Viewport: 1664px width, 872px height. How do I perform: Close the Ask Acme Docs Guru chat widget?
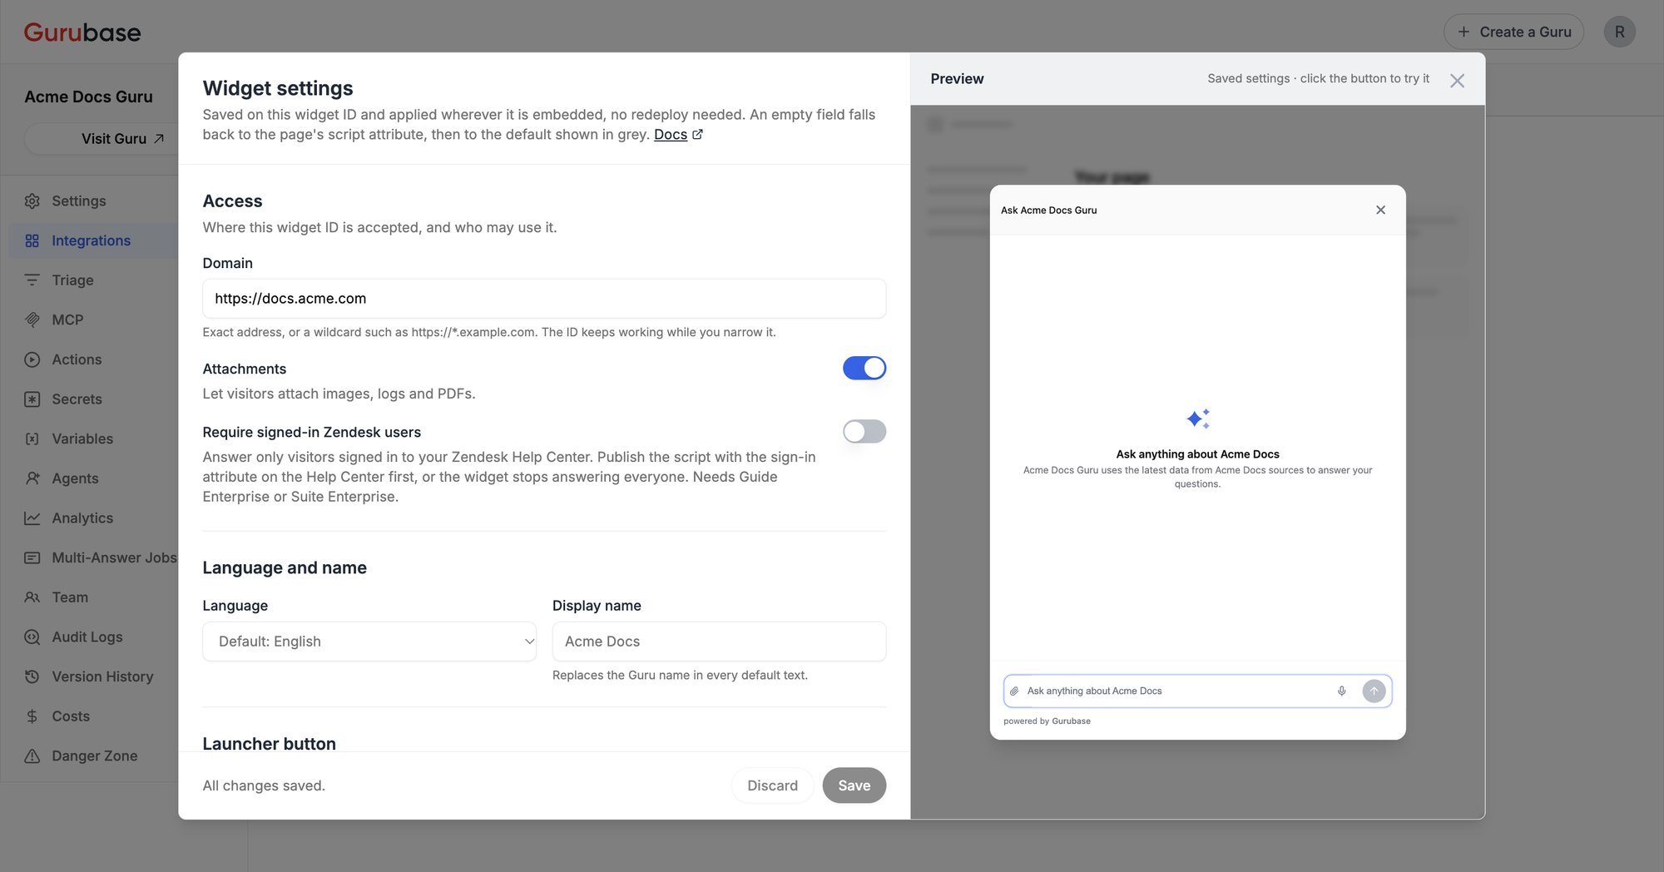[1380, 210]
